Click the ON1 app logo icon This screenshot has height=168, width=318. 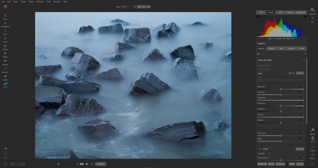tap(5, 7)
